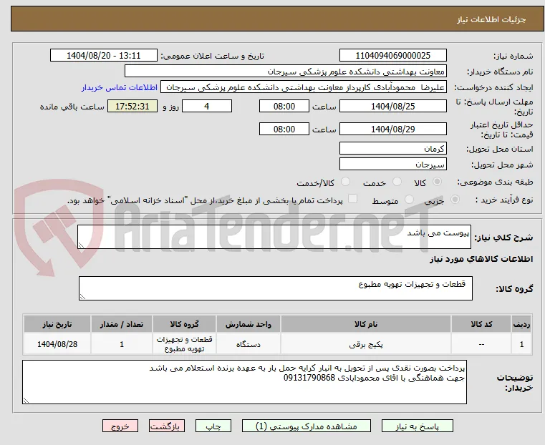
Task: Click the resize handle of شرح کلی نیاز box
Action: 81,245
